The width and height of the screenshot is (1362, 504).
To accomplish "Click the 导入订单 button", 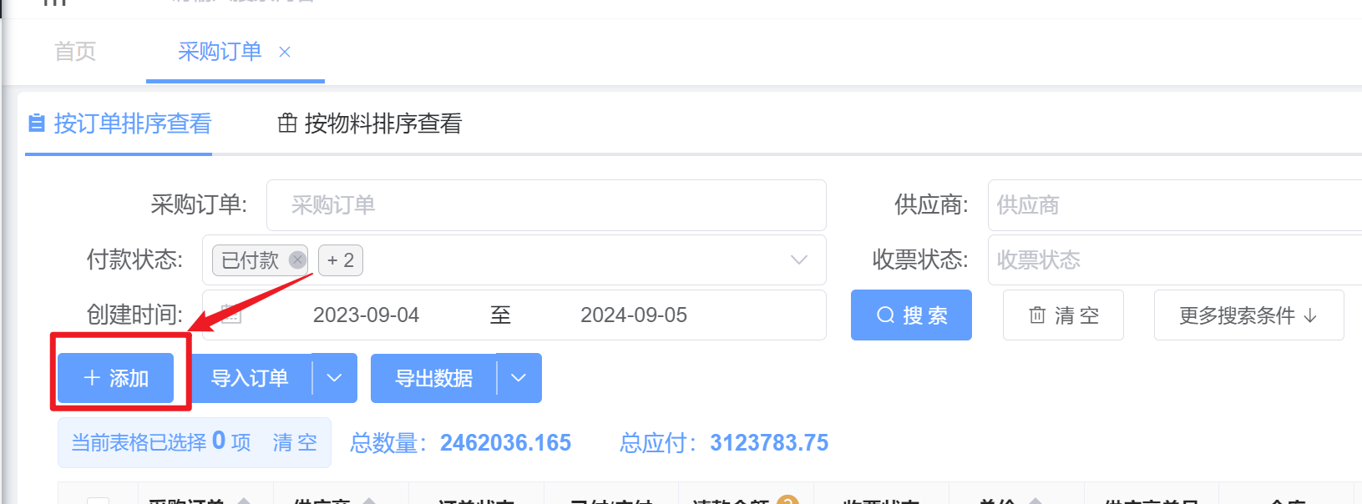I will point(251,378).
